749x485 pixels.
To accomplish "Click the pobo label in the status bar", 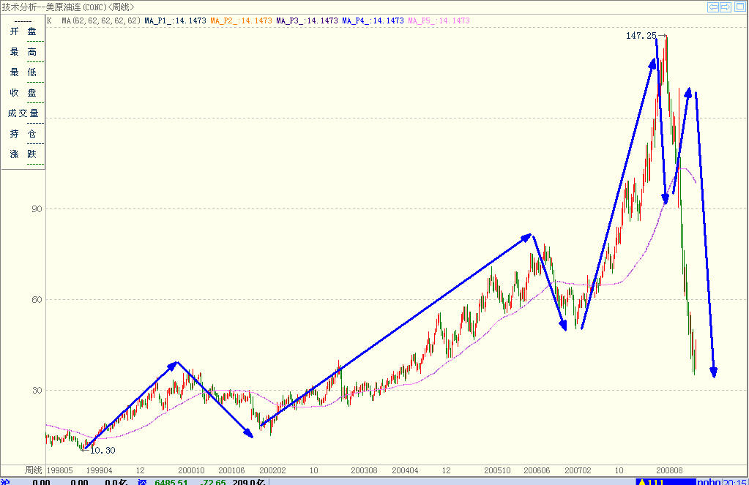I will tap(709, 481).
